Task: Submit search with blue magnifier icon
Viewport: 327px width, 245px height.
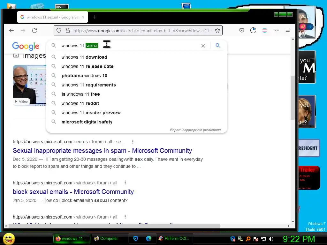Action: 218,45
